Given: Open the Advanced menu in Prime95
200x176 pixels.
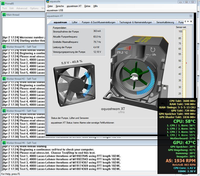Looking at the screenshot, I should click(22, 8).
